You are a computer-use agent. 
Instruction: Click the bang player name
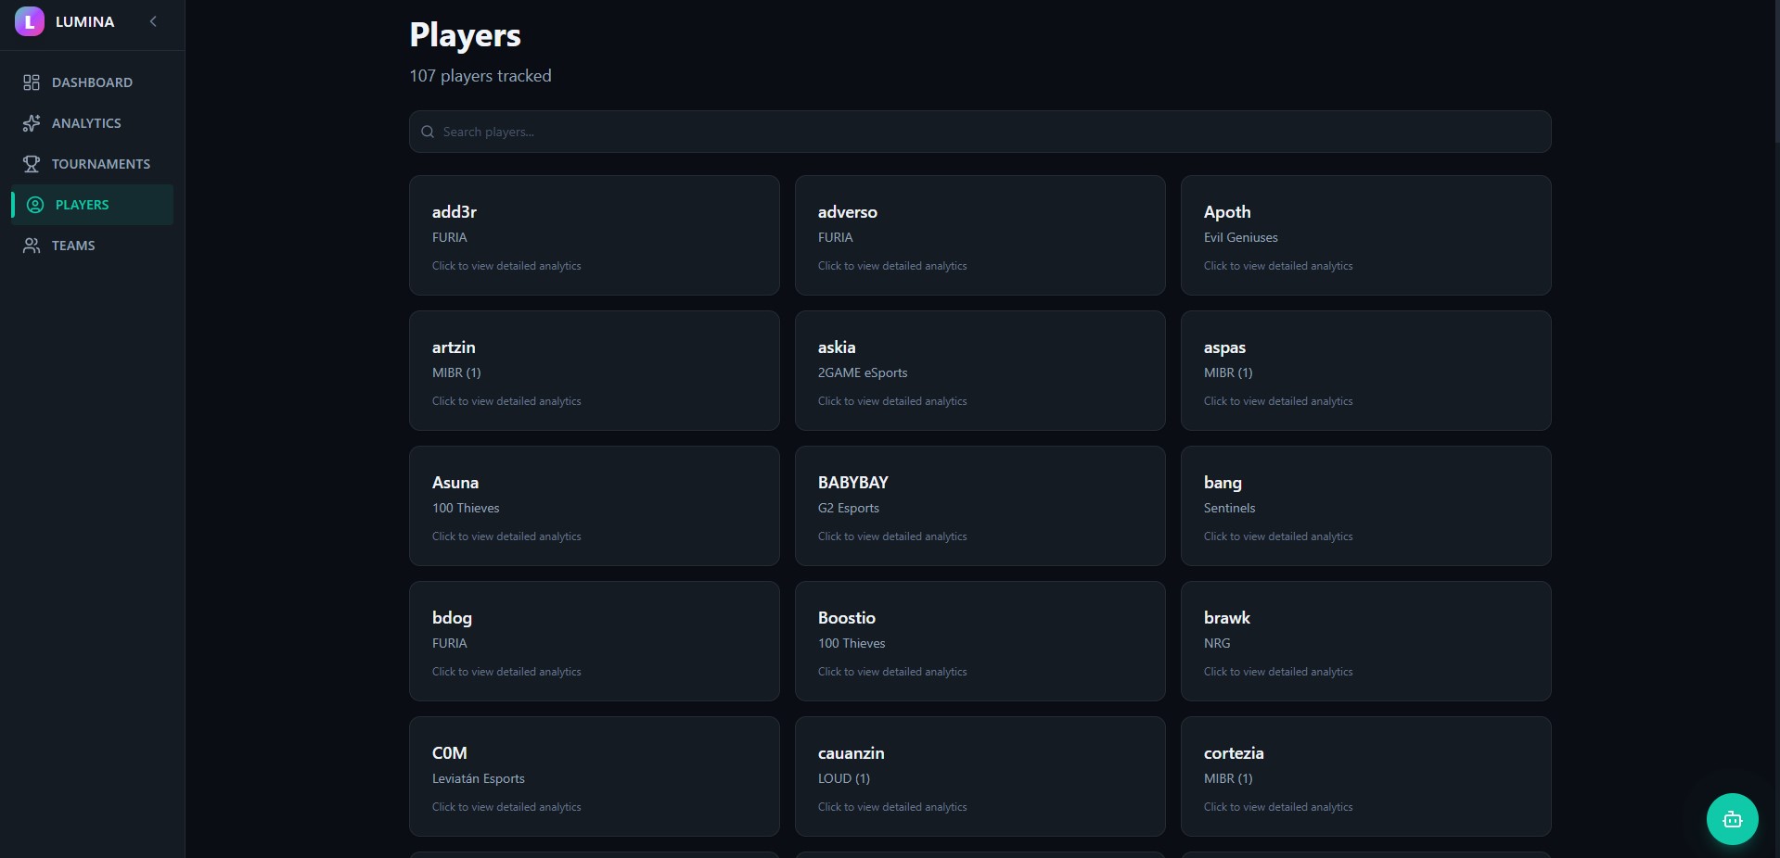[x=1223, y=483]
